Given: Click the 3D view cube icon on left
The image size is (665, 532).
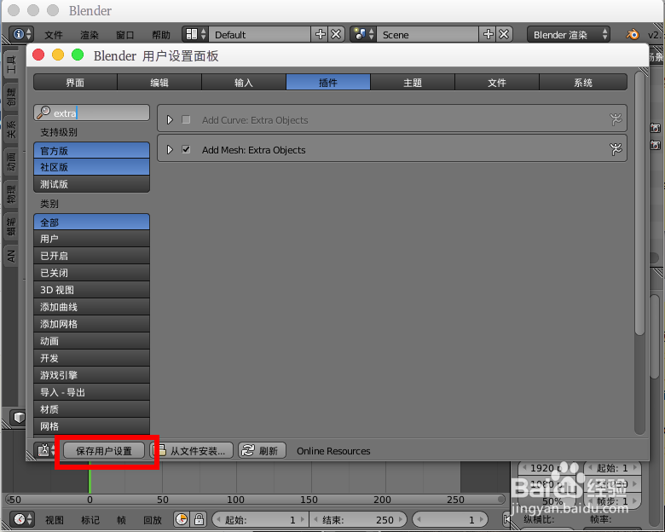Looking at the screenshot, I should point(19,418).
